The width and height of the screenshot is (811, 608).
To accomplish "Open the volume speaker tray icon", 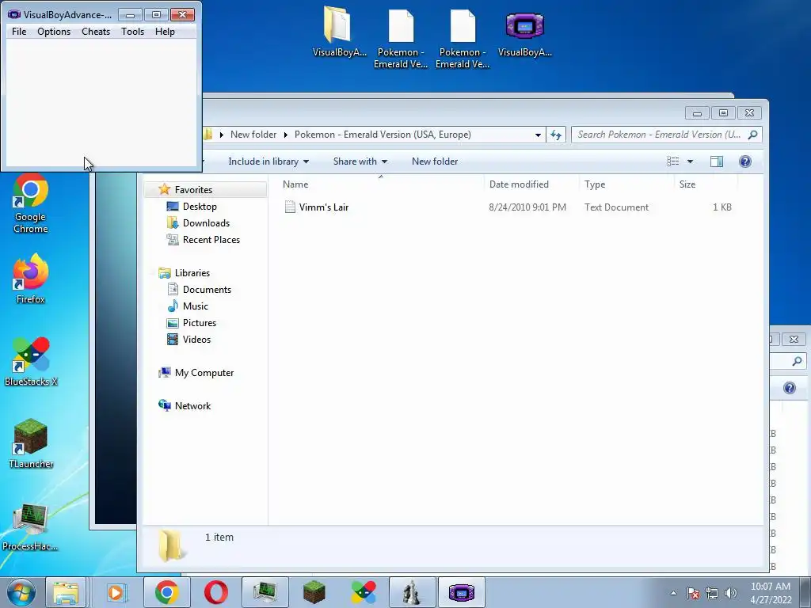I will coord(731,593).
